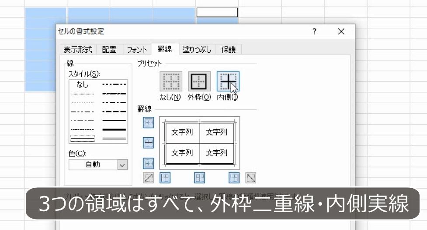Select the なし(N) border preset
The width and height of the screenshot is (427, 230).
(x=171, y=81)
